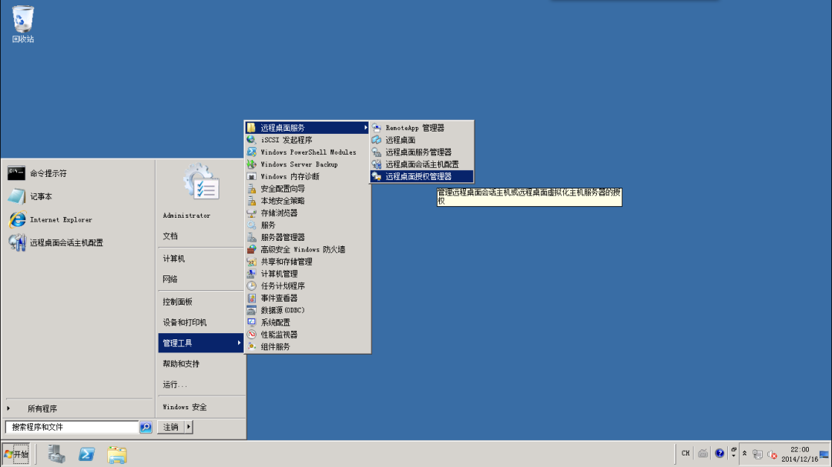Launch 计算机管理 computer management
Image resolution: width=832 pixels, height=467 pixels.
pos(307,274)
